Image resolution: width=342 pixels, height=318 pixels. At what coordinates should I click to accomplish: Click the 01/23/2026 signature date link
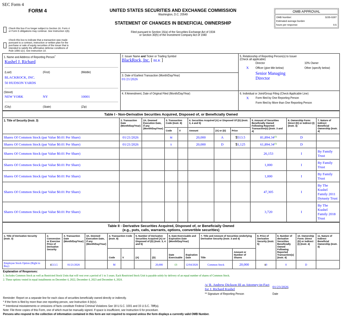(280, 287)
